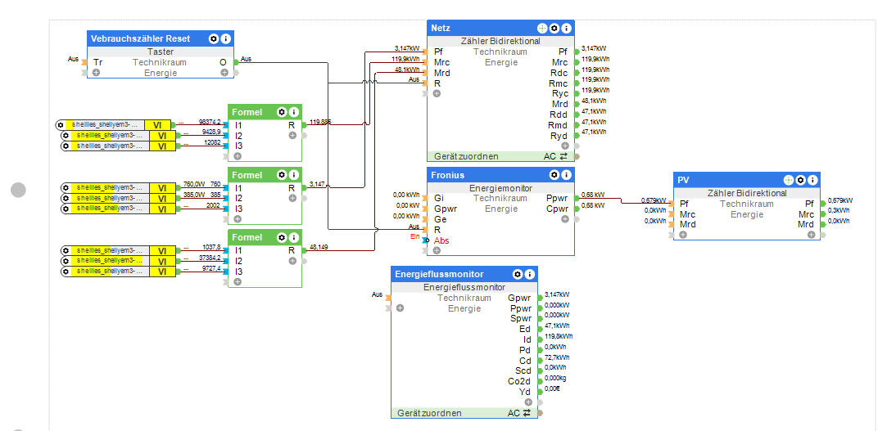Click Gerät zuordnen on Netz block

(x=466, y=156)
